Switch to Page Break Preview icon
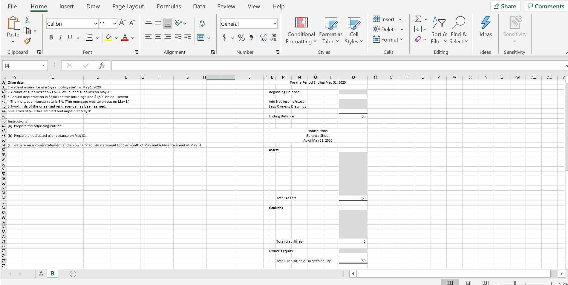 [x=486, y=283]
